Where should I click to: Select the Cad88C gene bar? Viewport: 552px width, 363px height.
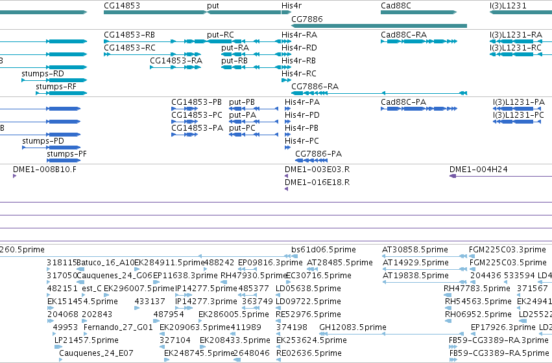(418, 12)
